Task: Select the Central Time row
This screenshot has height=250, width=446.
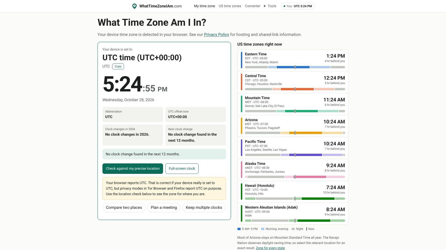Action: pyautogui.click(x=293, y=82)
